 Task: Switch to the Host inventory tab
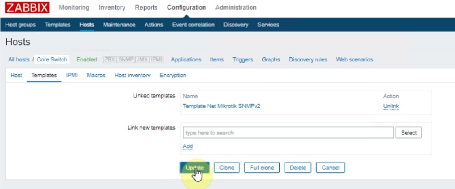coord(132,76)
